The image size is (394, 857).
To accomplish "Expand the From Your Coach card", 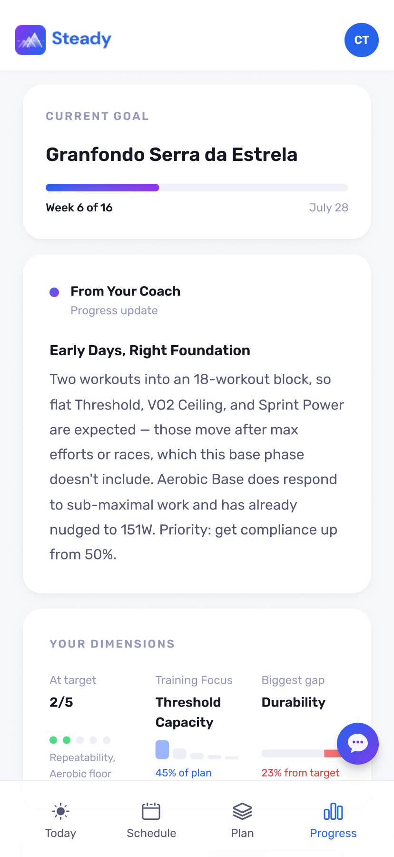I will coord(197,424).
